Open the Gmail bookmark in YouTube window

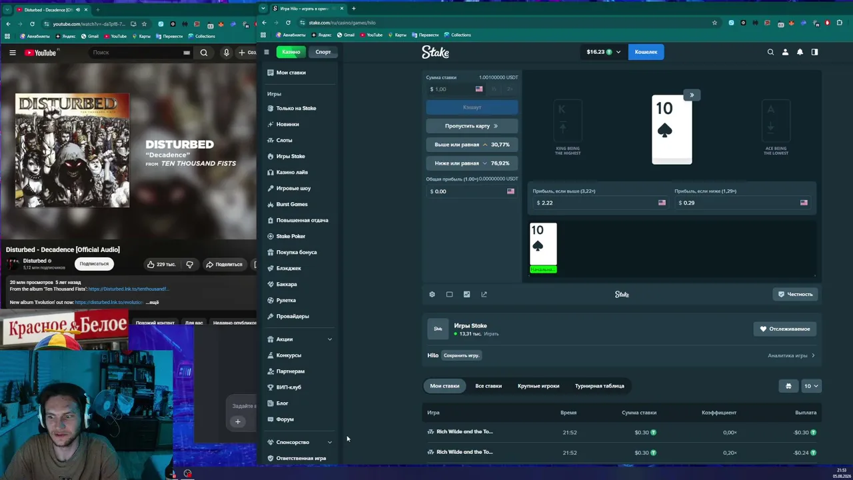click(x=90, y=36)
